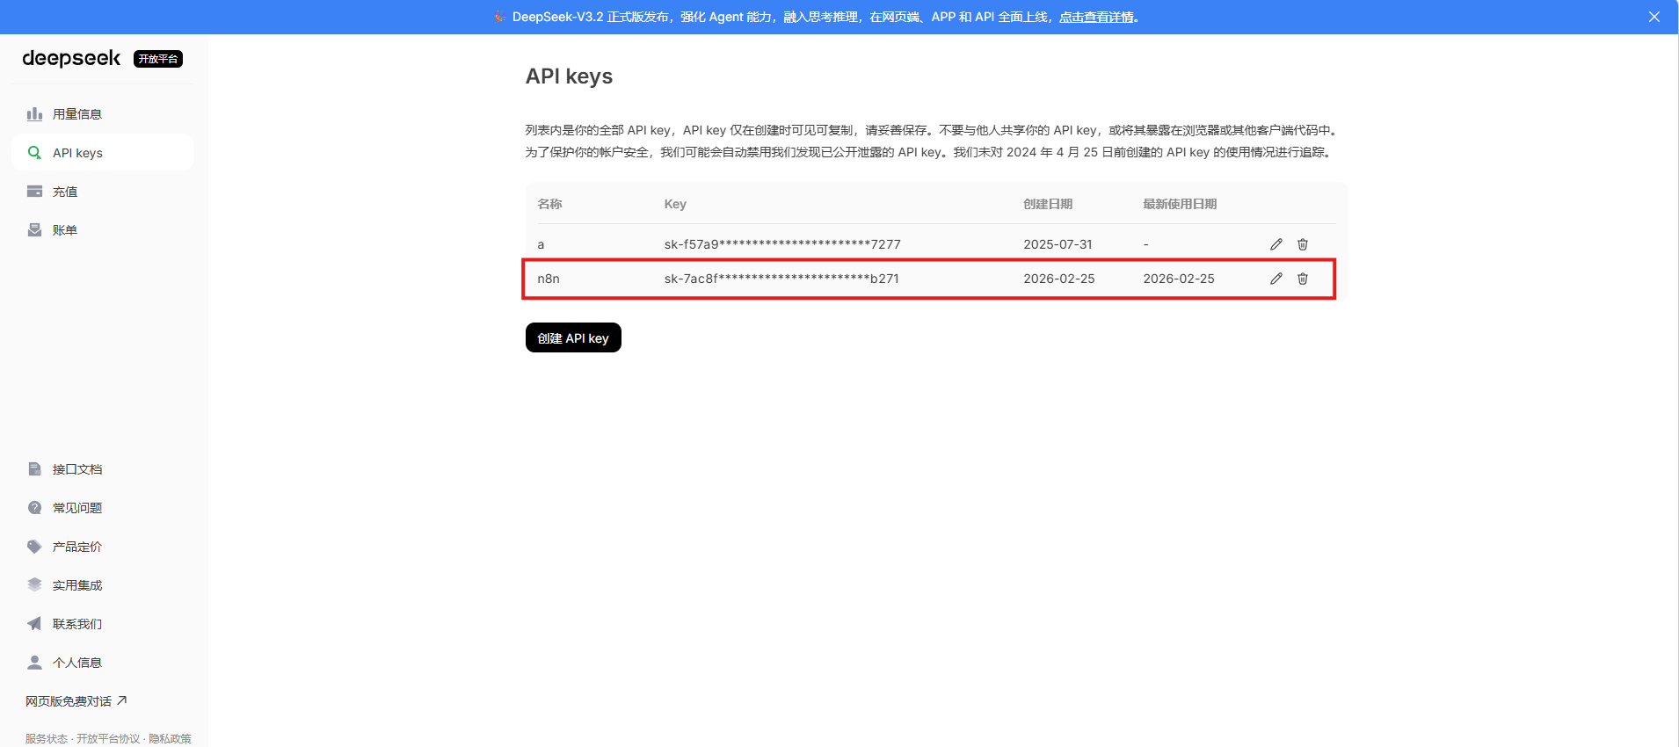Go to 账单 billing page
The image size is (1679, 747).
point(65,230)
